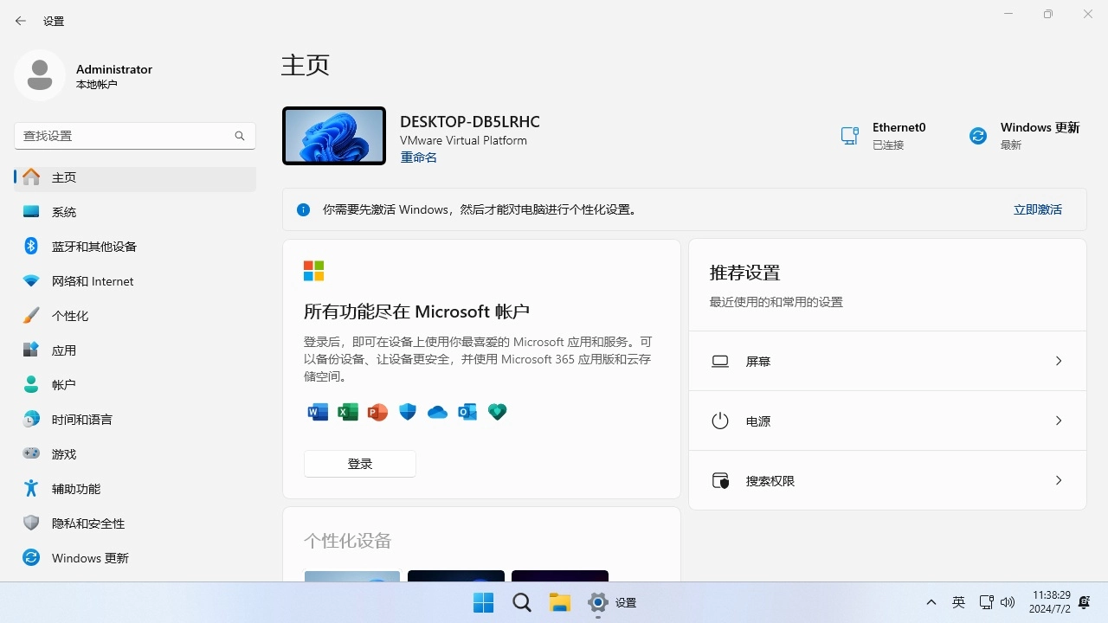Select the PowerPoint icon
Viewport: 1108px width, 623px height.
coord(377,412)
